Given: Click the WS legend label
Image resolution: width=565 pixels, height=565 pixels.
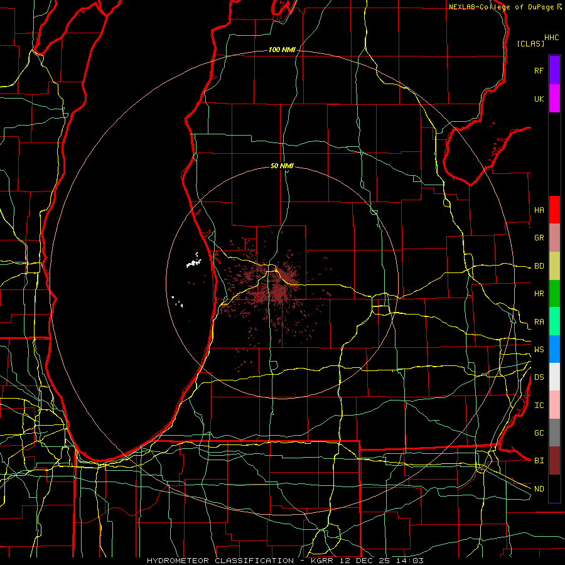Looking at the screenshot, I should [539, 350].
